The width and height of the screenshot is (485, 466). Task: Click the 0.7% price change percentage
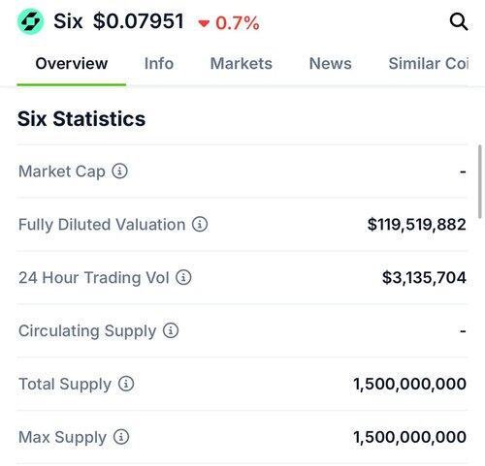238,23
